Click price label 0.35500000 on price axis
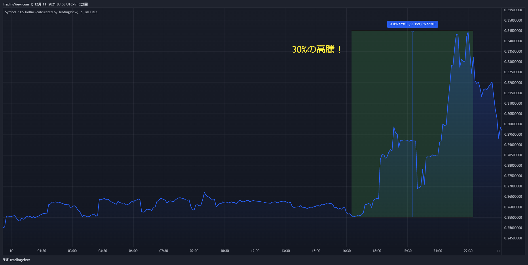This screenshot has width=528, height=265. 513,10
